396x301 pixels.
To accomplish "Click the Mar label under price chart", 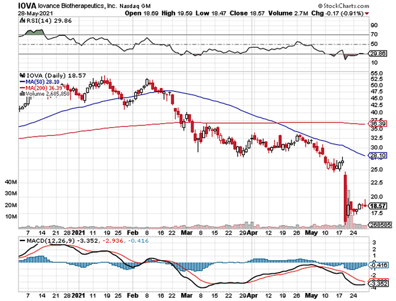I will tap(187, 232).
